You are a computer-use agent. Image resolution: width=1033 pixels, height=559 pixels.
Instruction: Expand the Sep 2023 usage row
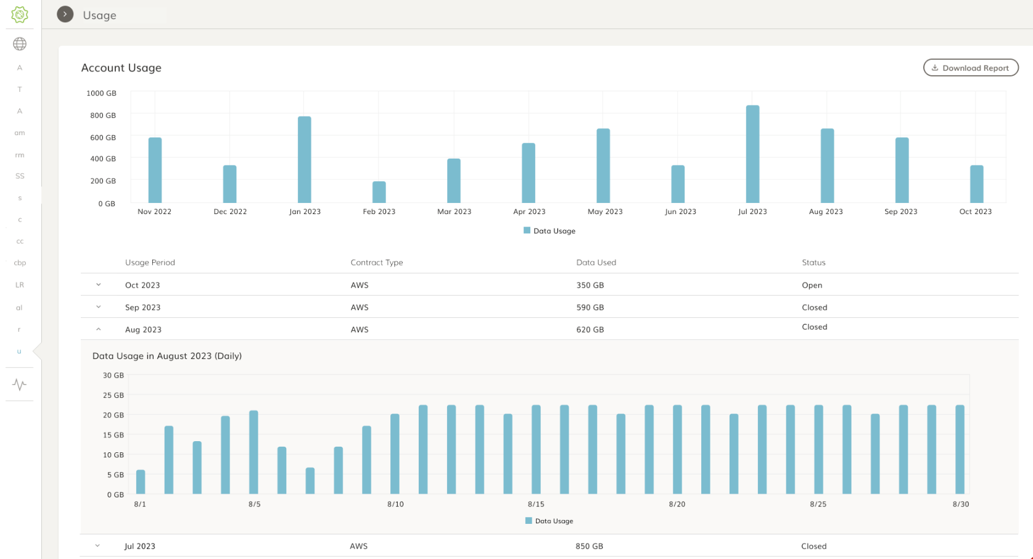tap(97, 307)
